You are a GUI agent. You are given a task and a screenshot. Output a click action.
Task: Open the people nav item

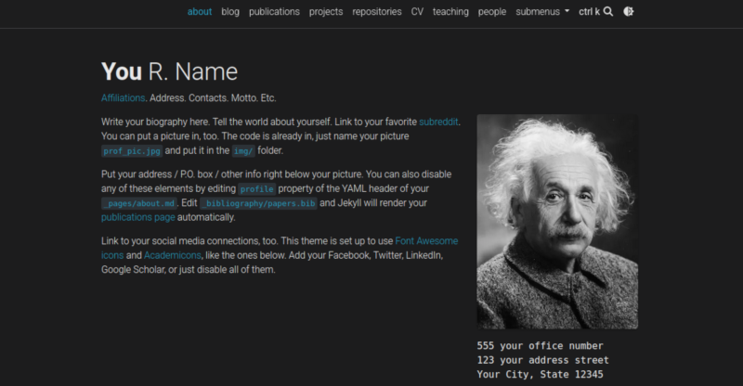[x=492, y=12]
